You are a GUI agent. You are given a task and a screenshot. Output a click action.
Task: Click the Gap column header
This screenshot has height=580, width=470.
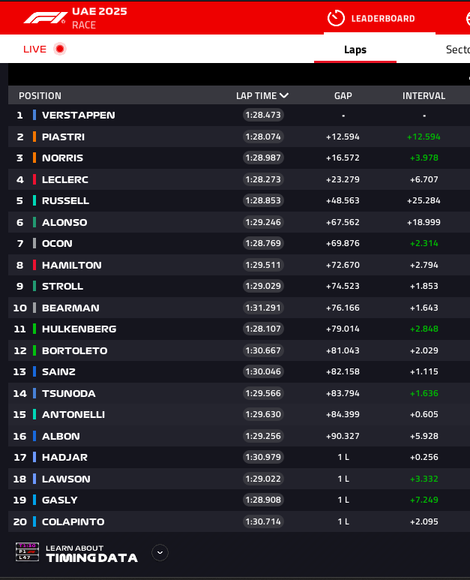click(x=343, y=96)
